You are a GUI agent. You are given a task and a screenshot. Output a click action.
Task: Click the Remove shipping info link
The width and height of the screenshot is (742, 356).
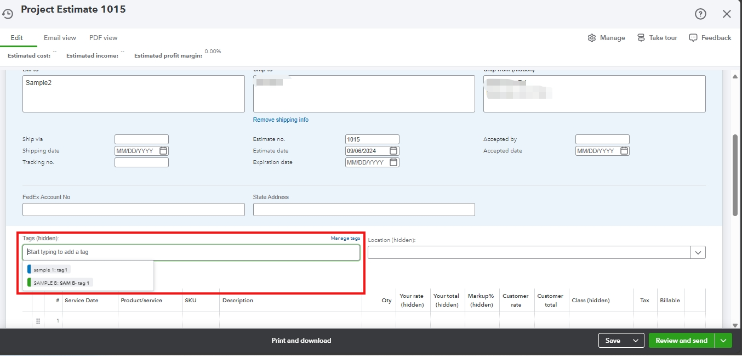click(281, 120)
